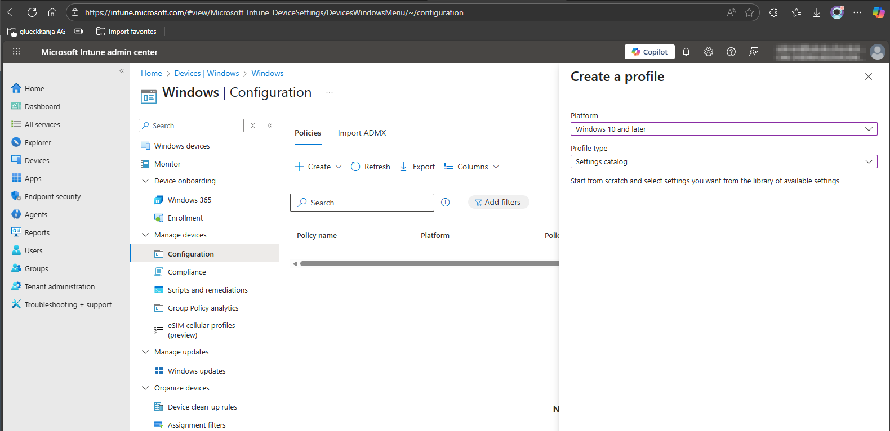Click the Copilot button
This screenshot has width=890, height=431.
click(649, 52)
